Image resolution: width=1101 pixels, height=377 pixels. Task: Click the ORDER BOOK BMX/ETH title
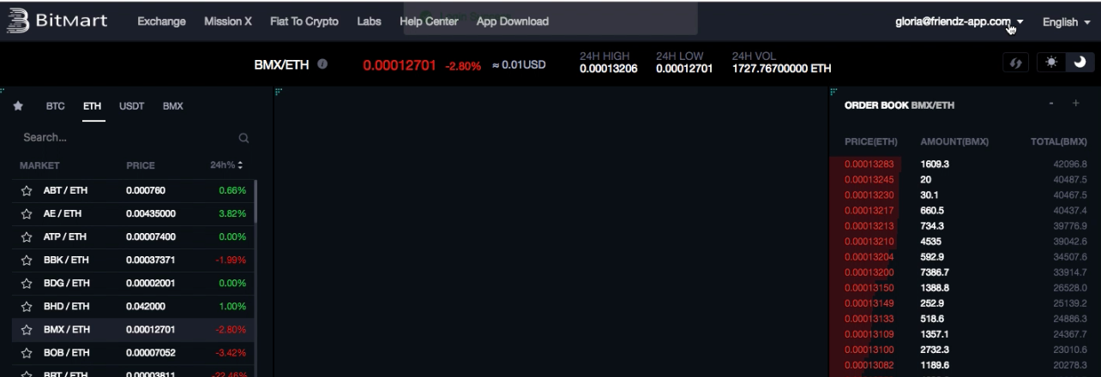(899, 105)
